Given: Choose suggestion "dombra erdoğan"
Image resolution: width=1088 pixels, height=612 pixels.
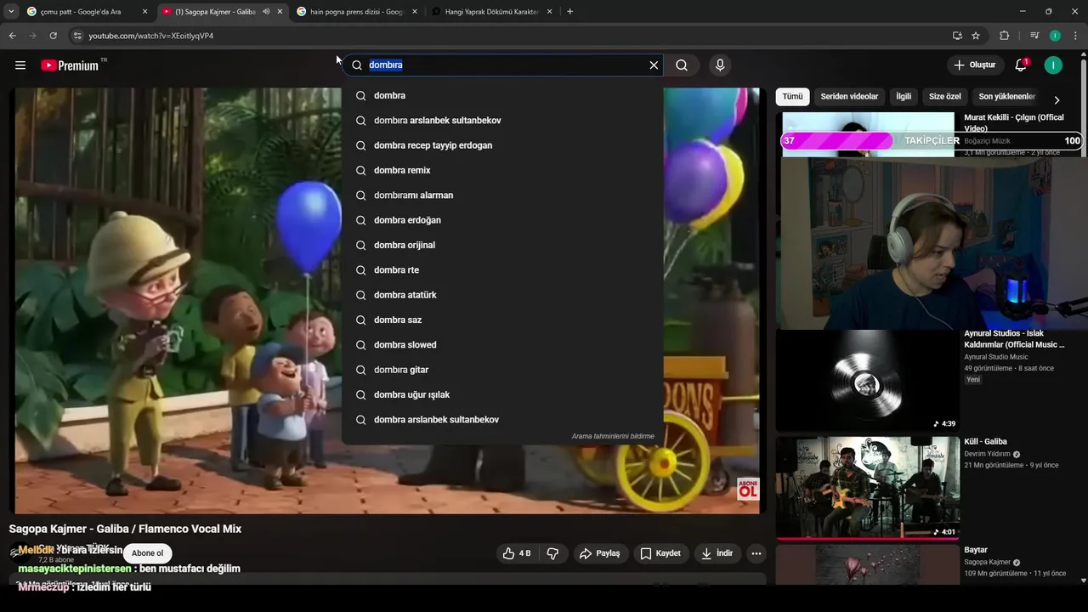Looking at the screenshot, I should coord(502,220).
